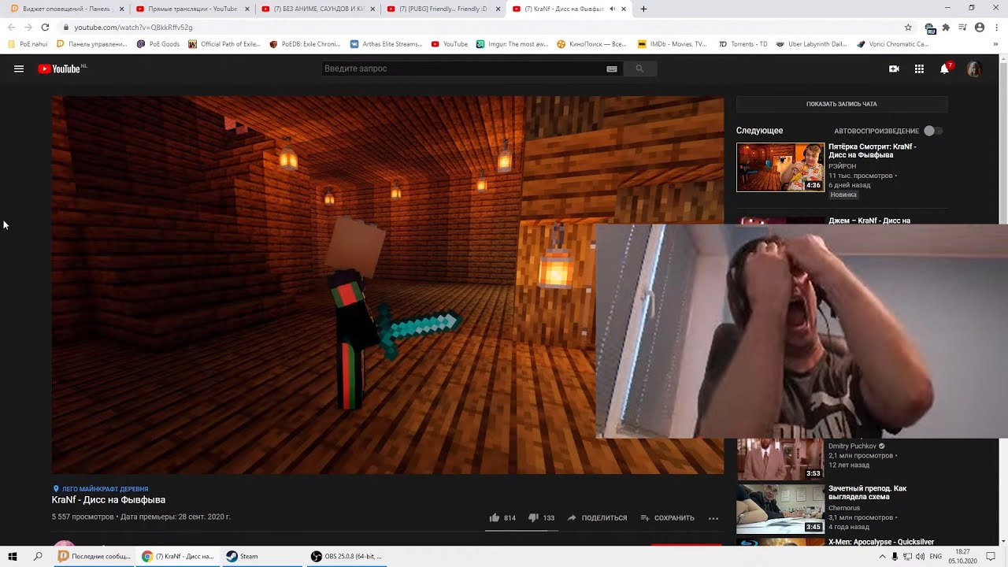Open the X-Men: Apocalypse - Quicksilver title
The height and width of the screenshot is (567, 1008).
(x=881, y=542)
